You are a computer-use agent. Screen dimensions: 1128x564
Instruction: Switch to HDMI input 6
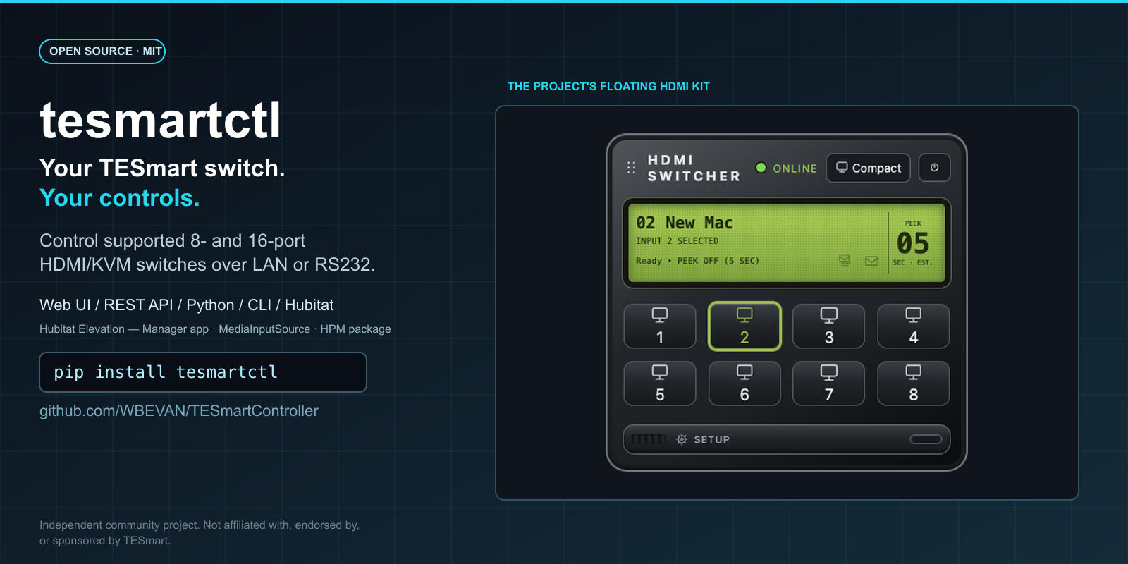(x=744, y=384)
